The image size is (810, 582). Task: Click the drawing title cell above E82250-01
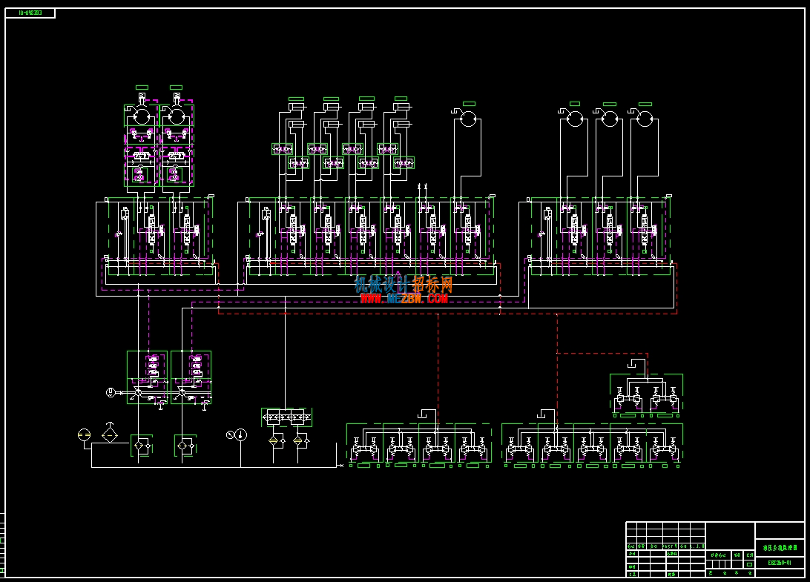780,547
